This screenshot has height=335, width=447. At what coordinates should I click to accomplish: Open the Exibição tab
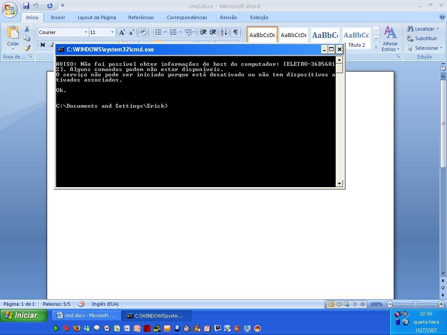coord(259,17)
